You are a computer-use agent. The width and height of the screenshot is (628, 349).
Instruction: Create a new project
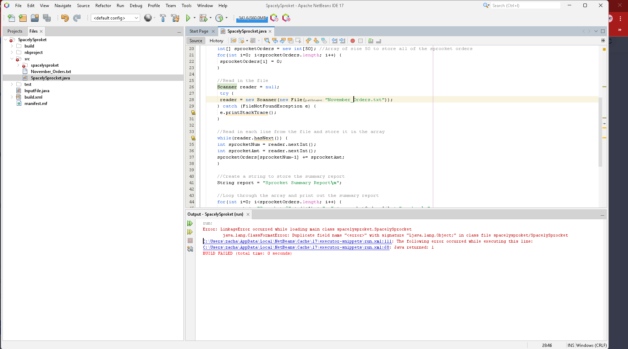tap(23, 18)
